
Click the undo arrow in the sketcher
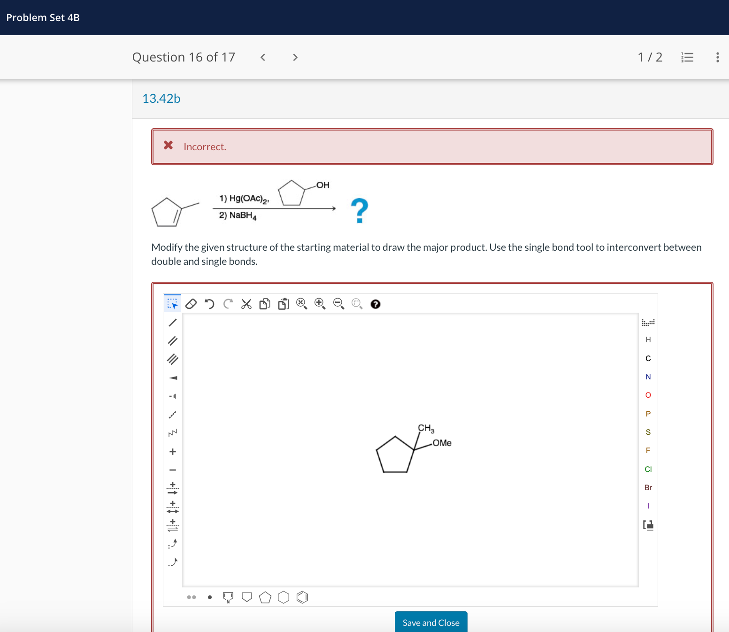tap(209, 304)
